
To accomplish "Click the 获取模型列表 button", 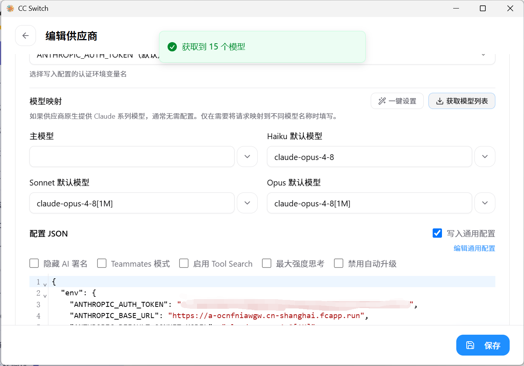I will point(462,101).
